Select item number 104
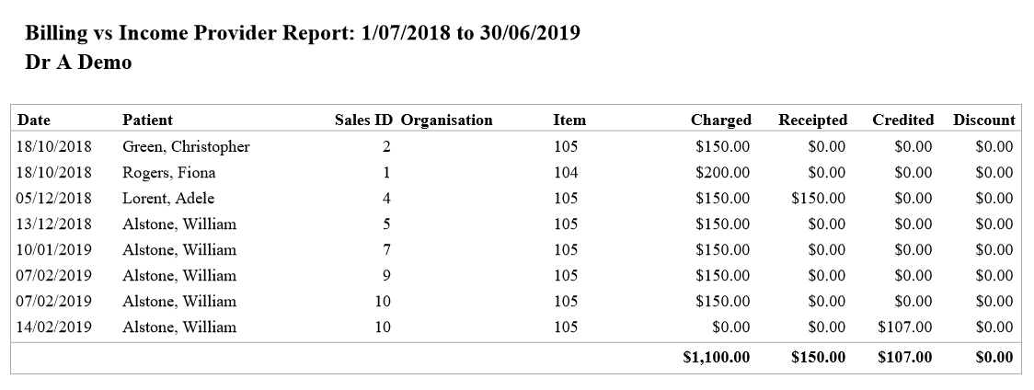The height and width of the screenshot is (390, 1034). click(566, 172)
